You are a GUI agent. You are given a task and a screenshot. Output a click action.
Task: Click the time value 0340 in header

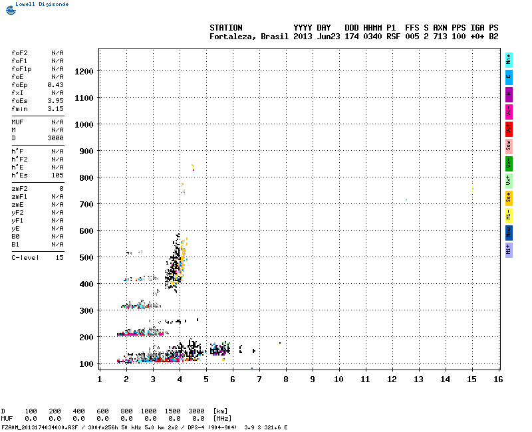click(x=372, y=37)
